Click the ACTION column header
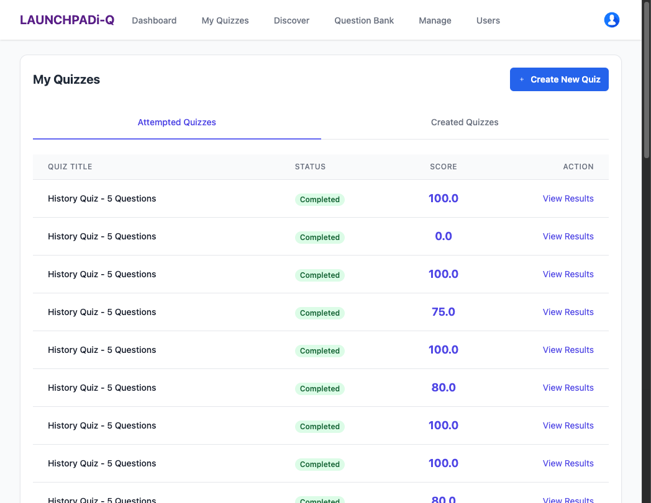 [578, 167]
